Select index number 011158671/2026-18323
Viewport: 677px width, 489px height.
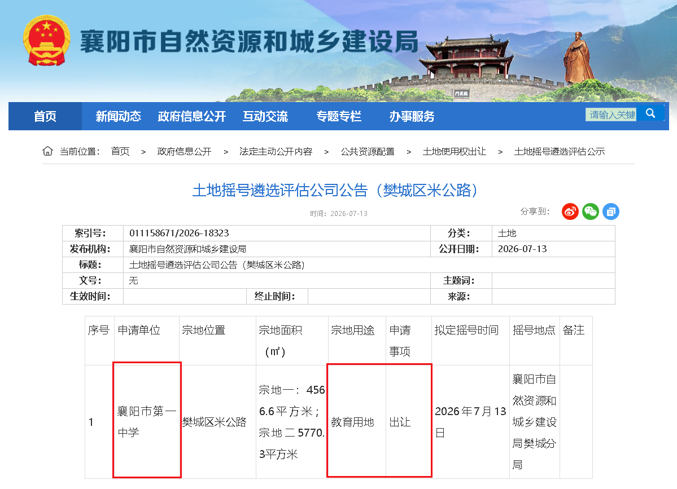(x=179, y=234)
